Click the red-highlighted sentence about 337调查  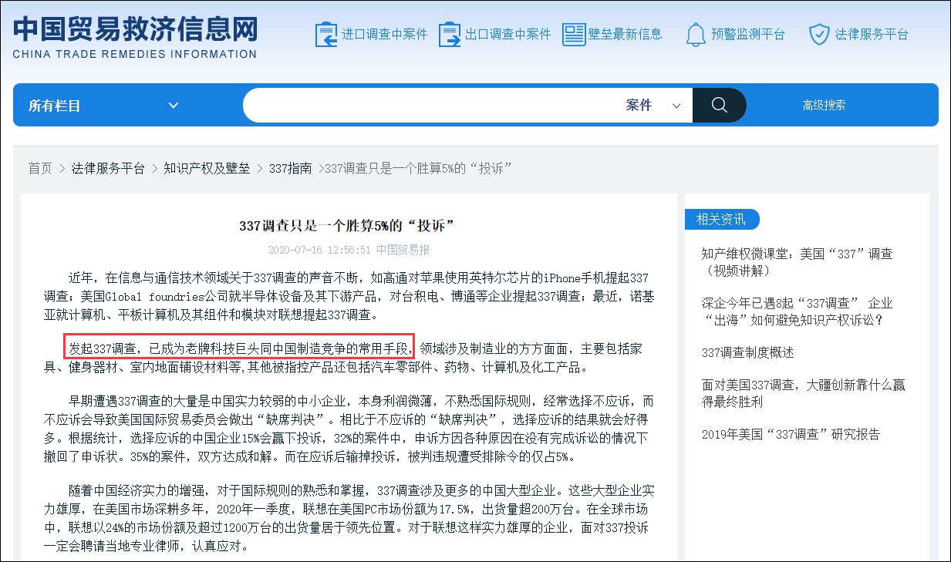click(239, 346)
